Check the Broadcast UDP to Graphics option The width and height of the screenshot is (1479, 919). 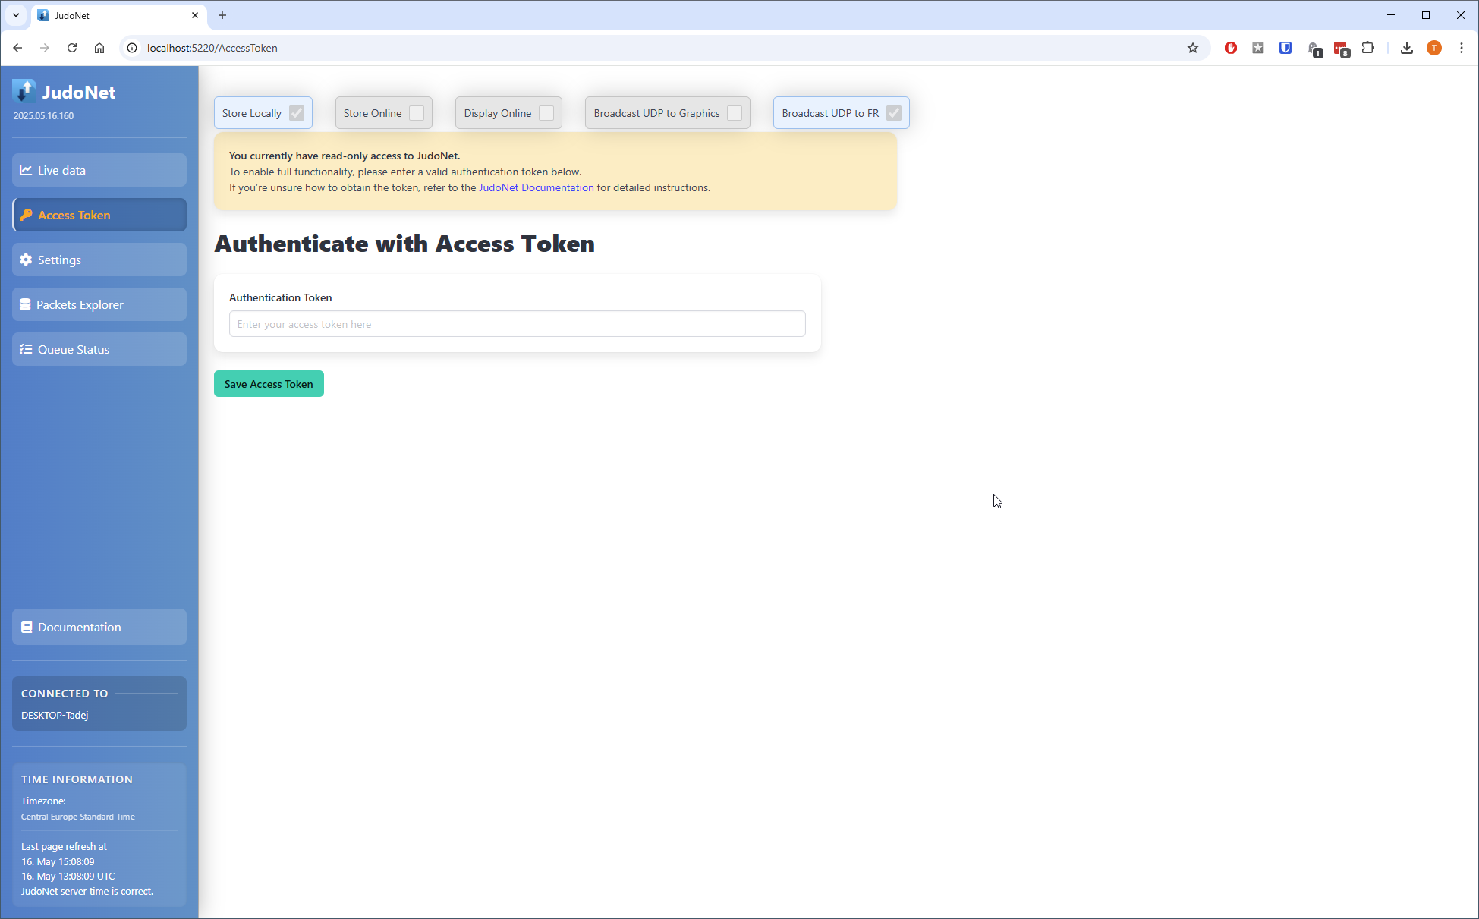click(734, 112)
